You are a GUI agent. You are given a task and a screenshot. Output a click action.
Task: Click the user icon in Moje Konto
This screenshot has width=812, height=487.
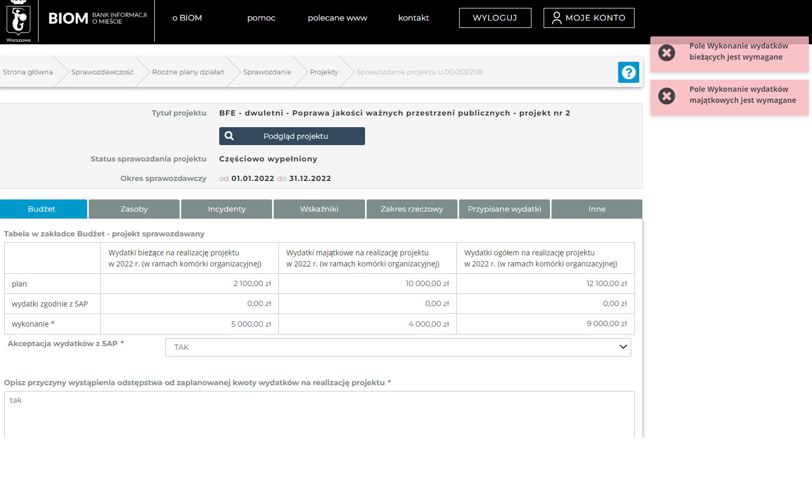coord(556,18)
